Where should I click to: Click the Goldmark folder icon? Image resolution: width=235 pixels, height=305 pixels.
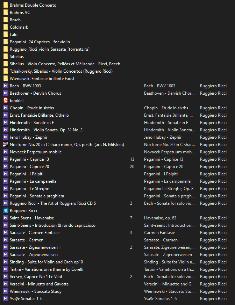(x=5, y=27)
